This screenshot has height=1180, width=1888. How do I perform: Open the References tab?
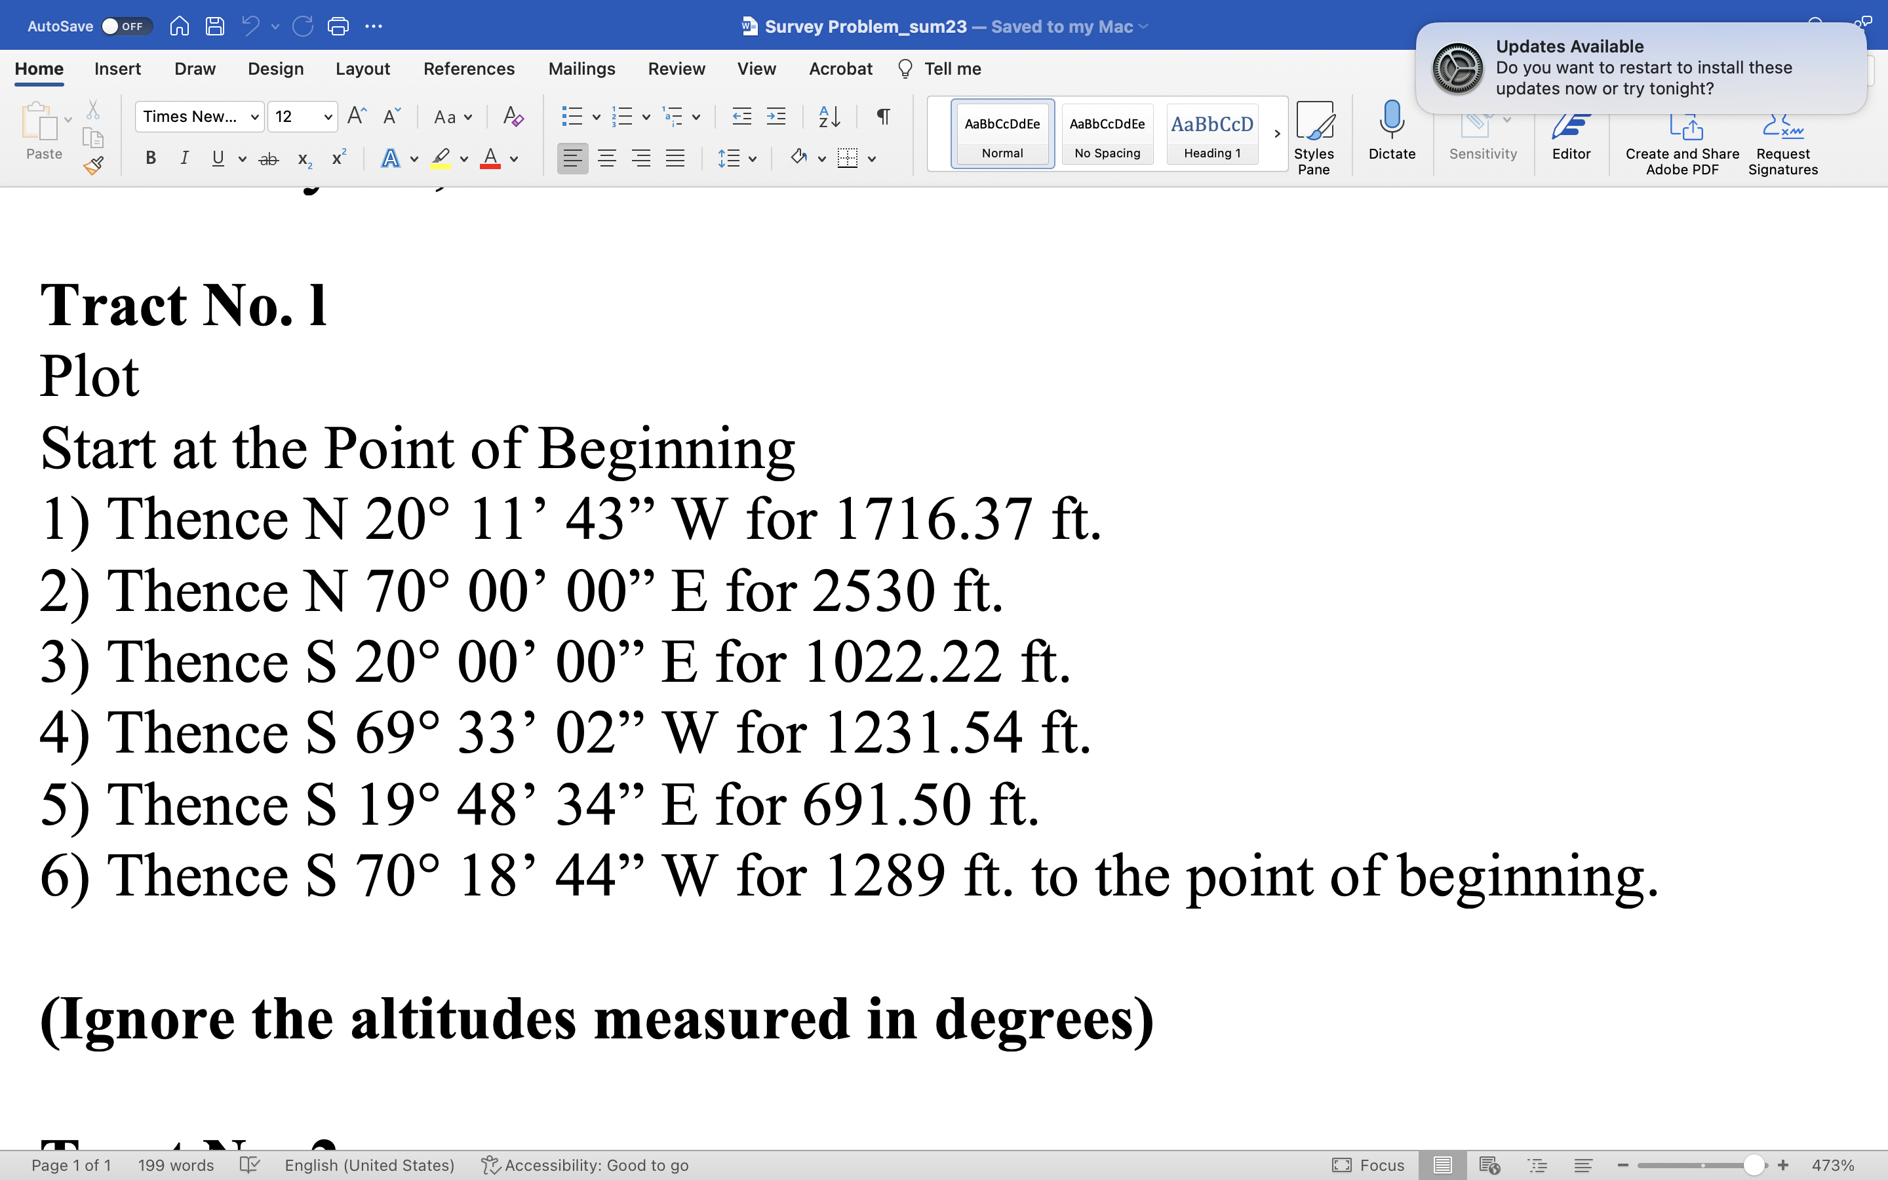click(468, 69)
